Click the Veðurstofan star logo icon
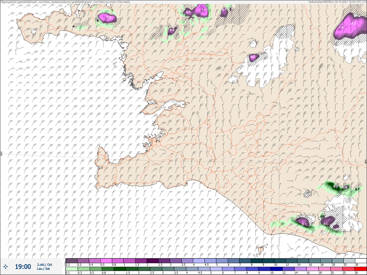The height and width of the screenshot is (275, 367). 5,267
